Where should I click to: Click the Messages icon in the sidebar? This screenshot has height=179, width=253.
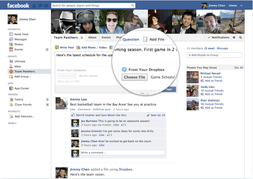(11, 39)
